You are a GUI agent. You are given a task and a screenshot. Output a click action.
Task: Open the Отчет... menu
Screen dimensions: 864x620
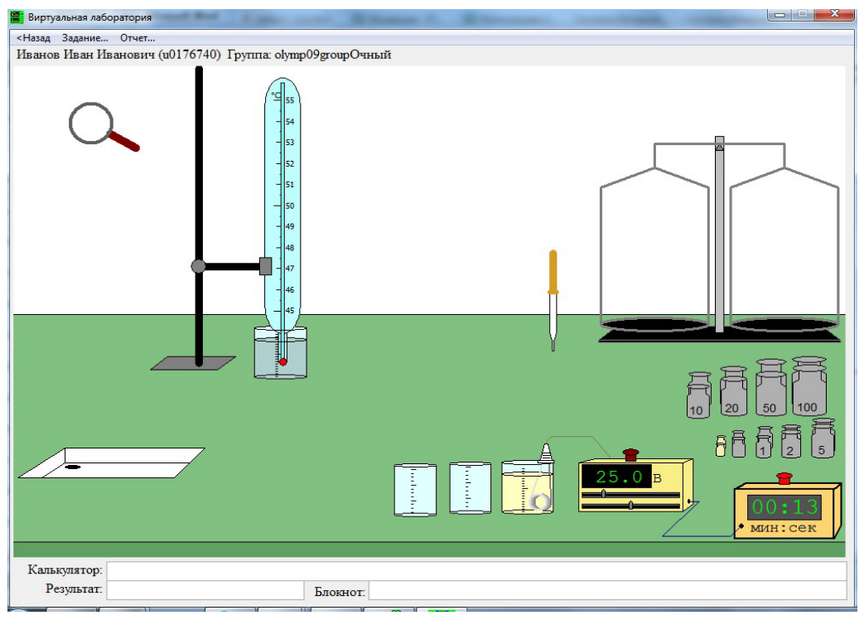coord(138,38)
